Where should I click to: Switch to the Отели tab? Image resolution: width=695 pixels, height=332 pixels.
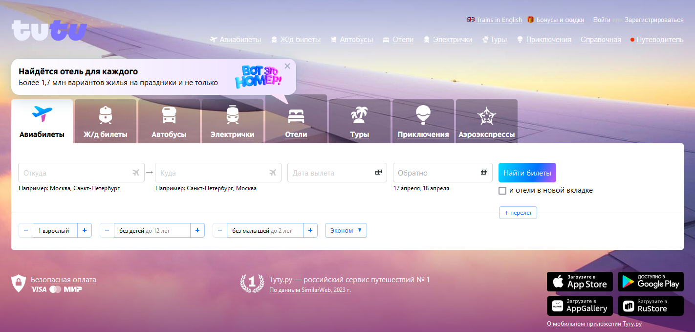coord(296,121)
